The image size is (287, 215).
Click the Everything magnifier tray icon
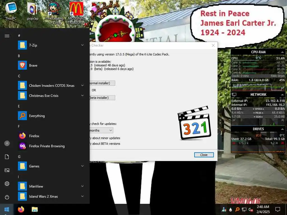pyautogui.click(x=237, y=209)
